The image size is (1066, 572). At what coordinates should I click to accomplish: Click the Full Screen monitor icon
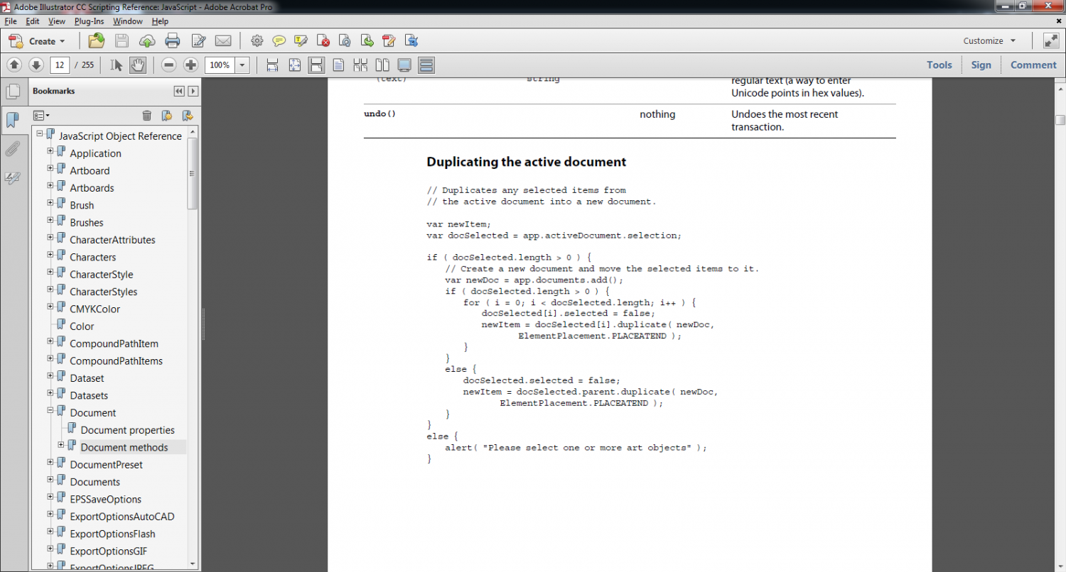404,65
